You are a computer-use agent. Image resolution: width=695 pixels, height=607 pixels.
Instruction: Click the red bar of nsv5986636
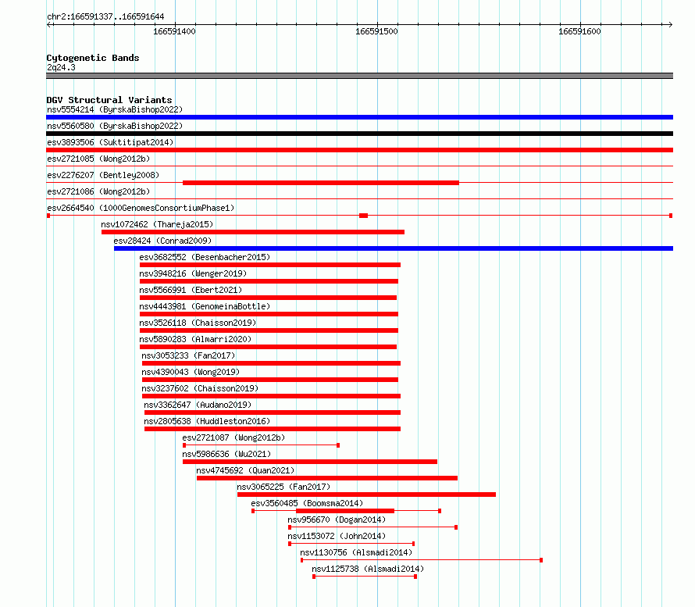(x=310, y=462)
